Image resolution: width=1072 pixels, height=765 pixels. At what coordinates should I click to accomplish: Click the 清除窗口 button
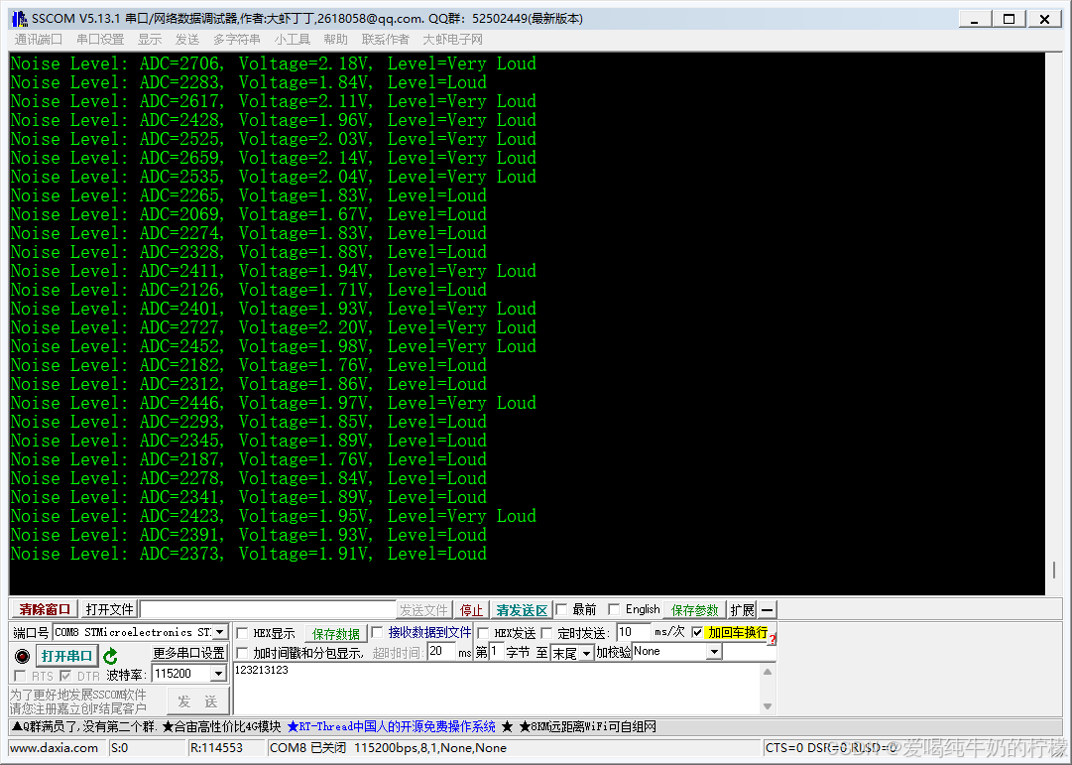[x=45, y=609]
